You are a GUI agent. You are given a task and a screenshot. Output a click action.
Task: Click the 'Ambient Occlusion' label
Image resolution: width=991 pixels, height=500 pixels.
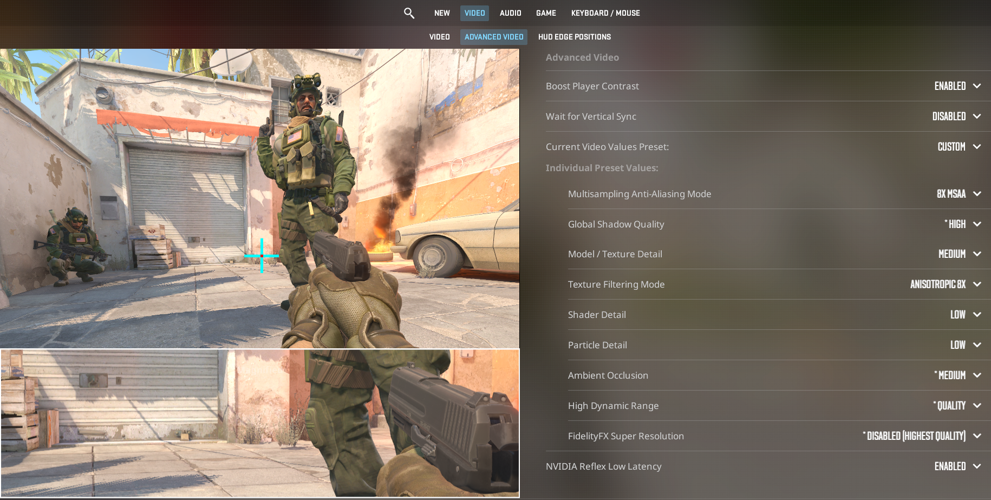608,375
